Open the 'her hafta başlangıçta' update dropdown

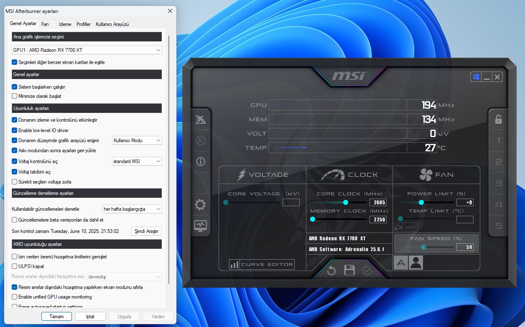[133, 209]
